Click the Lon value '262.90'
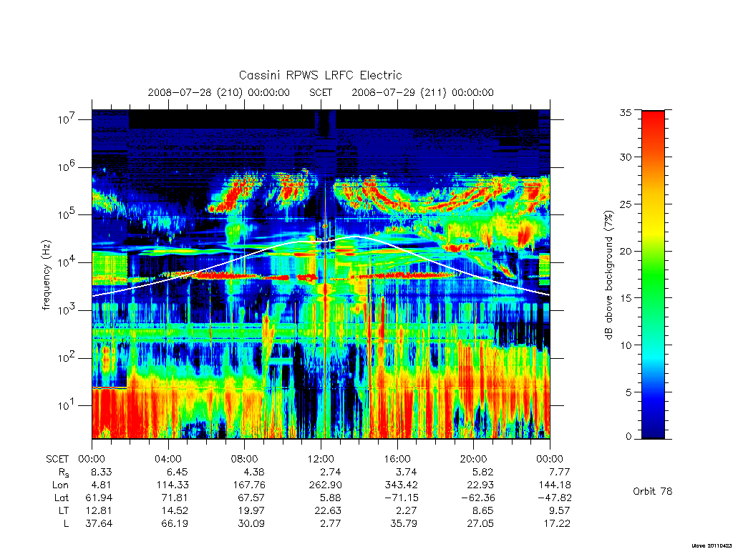The image size is (733, 549). tap(325, 485)
